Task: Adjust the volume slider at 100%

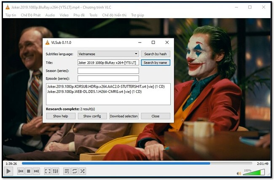Action: 254,172
